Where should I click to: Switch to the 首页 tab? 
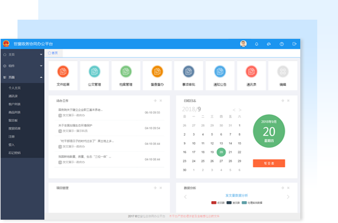tap(53, 53)
